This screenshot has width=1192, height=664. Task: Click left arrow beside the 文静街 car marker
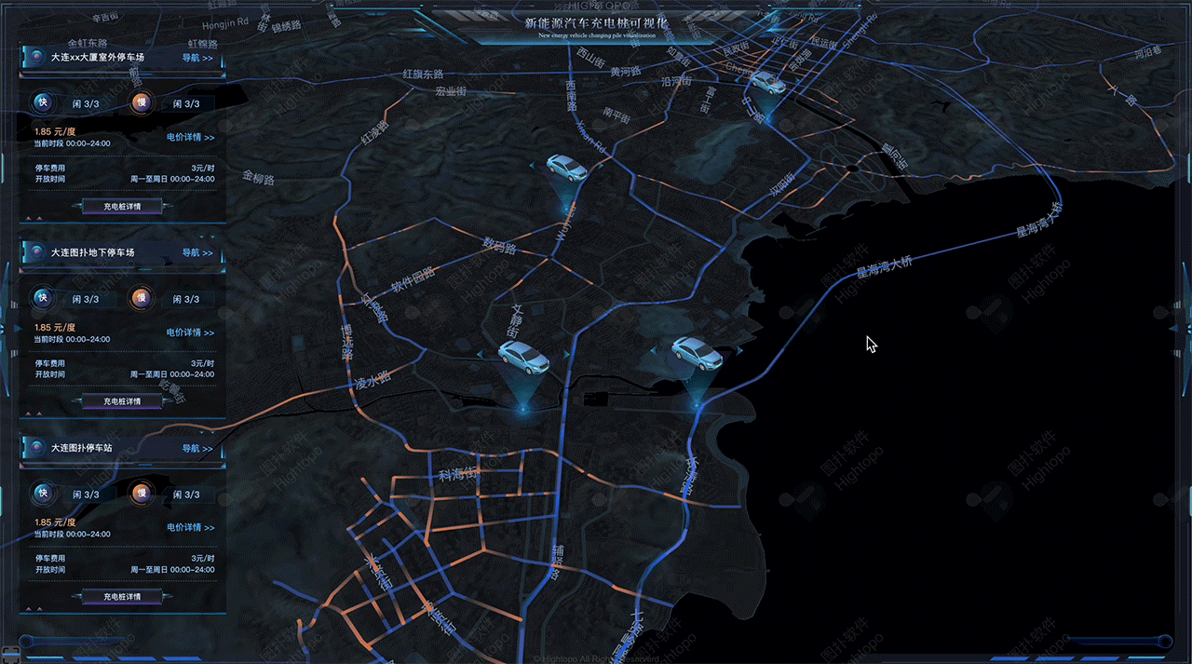480,355
